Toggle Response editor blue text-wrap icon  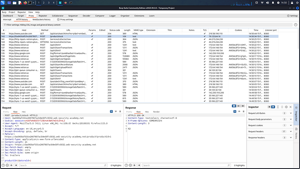click(x=235, y=112)
